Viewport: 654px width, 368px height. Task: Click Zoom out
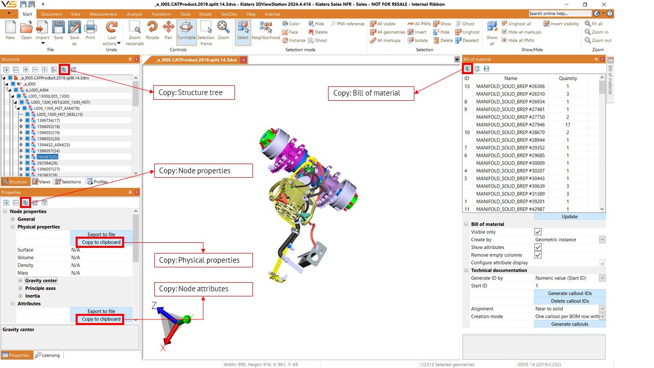tap(598, 40)
